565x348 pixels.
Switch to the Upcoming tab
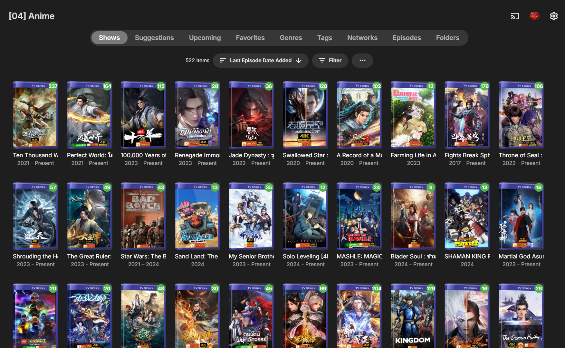pos(205,38)
